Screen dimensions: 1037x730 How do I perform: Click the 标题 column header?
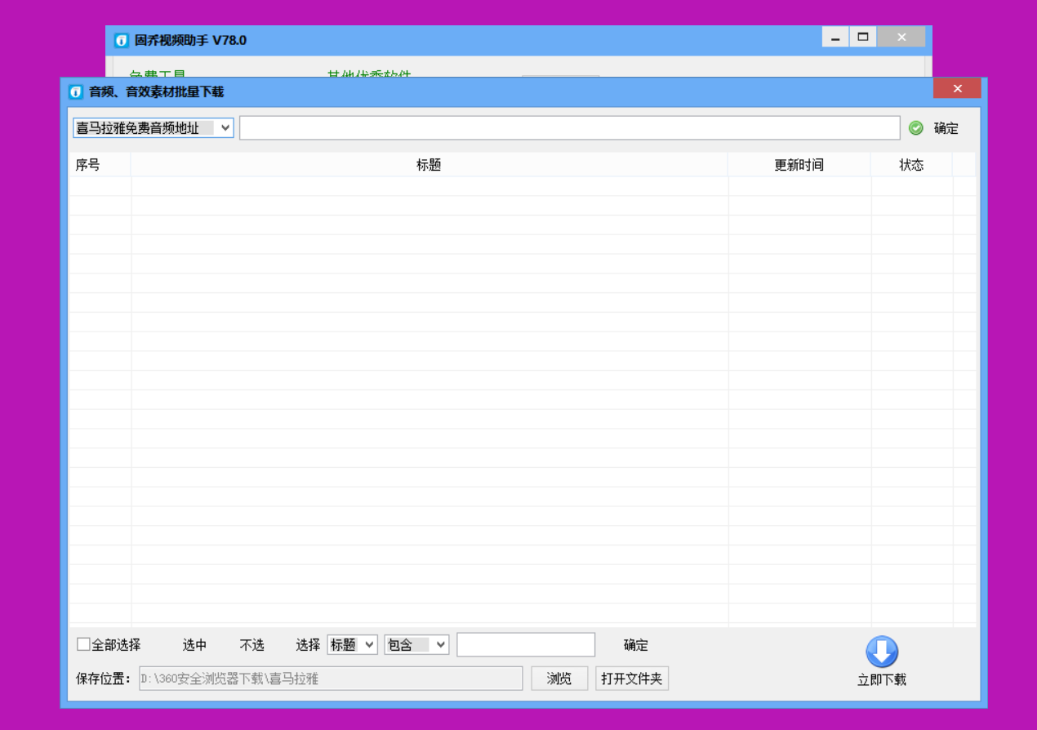[x=429, y=165]
